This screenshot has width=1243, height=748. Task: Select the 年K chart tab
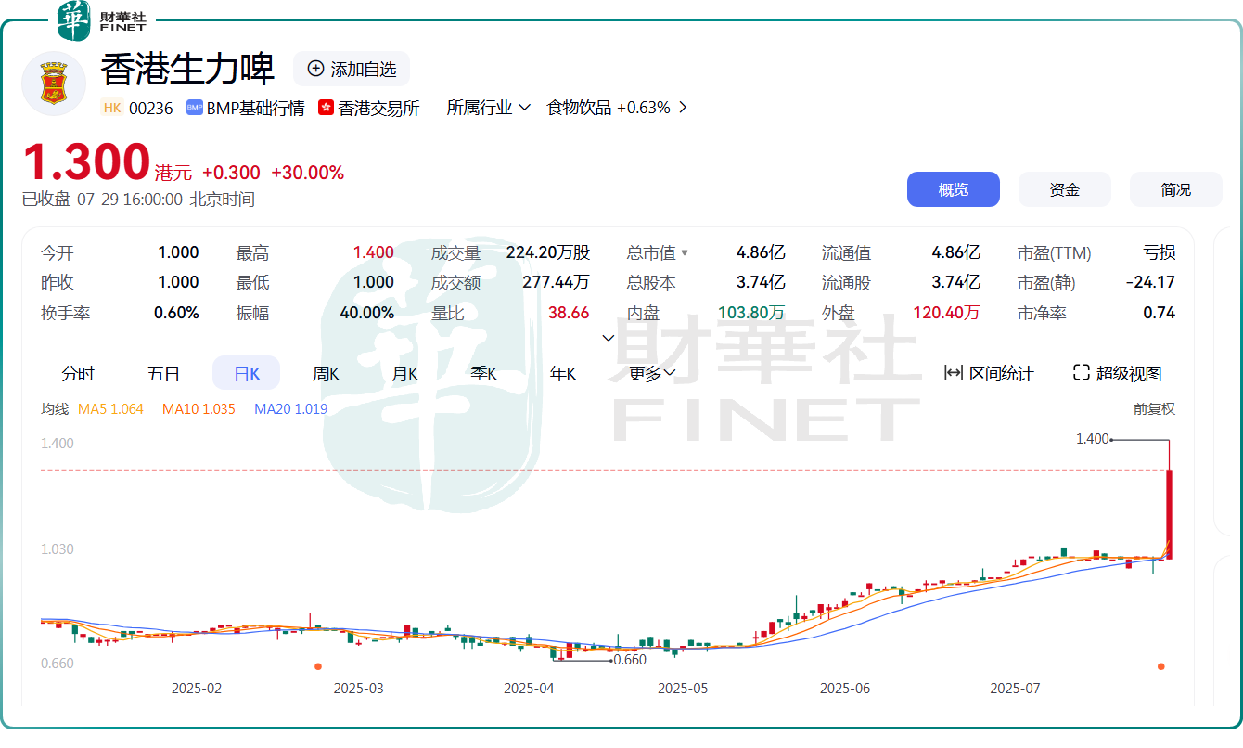(x=563, y=374)
